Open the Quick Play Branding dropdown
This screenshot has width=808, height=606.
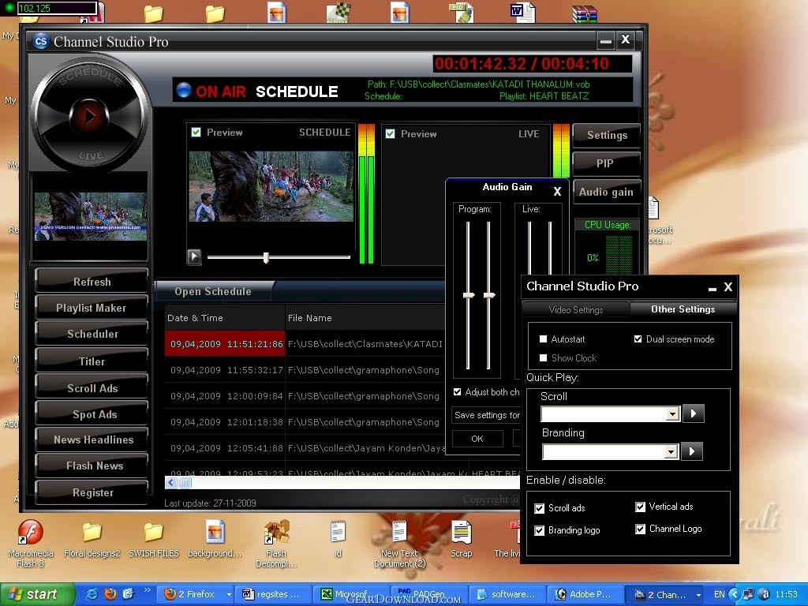pos(671,452)
